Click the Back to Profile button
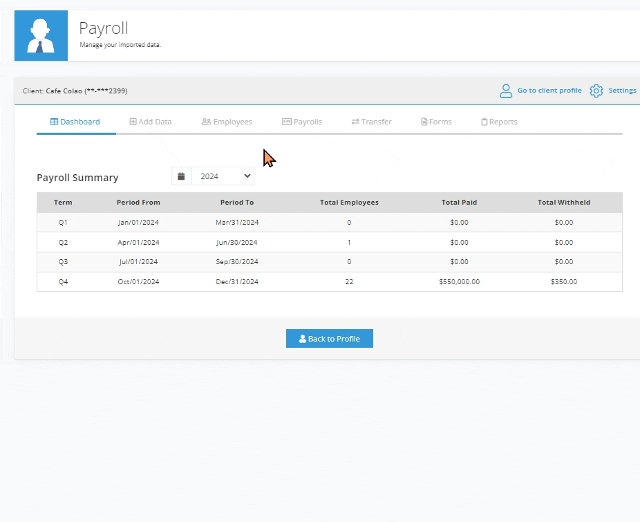This screenshot has height=522, width=640. click(330, 339)
